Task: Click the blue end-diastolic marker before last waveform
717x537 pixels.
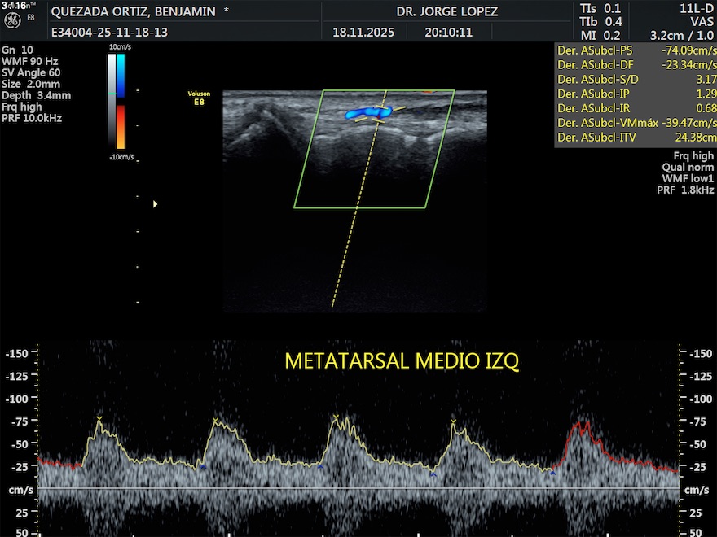Action: [552, 473]
